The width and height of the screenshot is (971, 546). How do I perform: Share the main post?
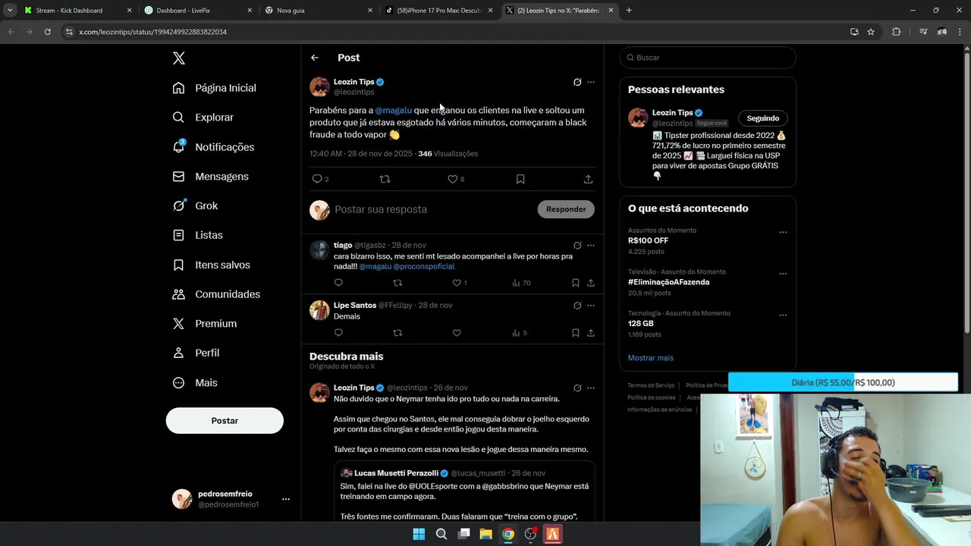(588, 179)
